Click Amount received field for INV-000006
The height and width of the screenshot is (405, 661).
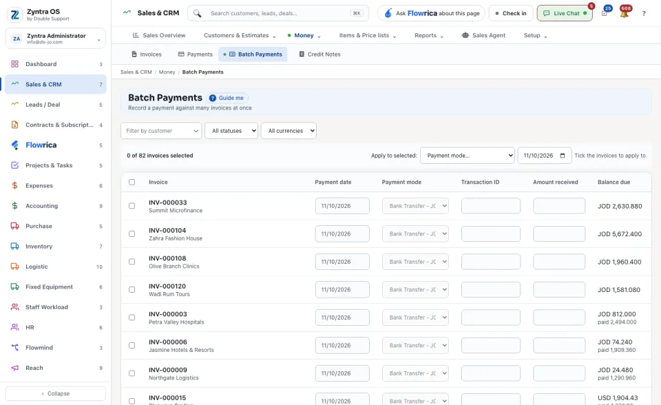pos(559,345)
